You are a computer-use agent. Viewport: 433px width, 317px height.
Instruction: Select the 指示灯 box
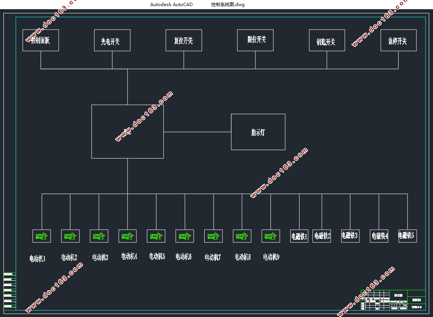coord(258,132)
